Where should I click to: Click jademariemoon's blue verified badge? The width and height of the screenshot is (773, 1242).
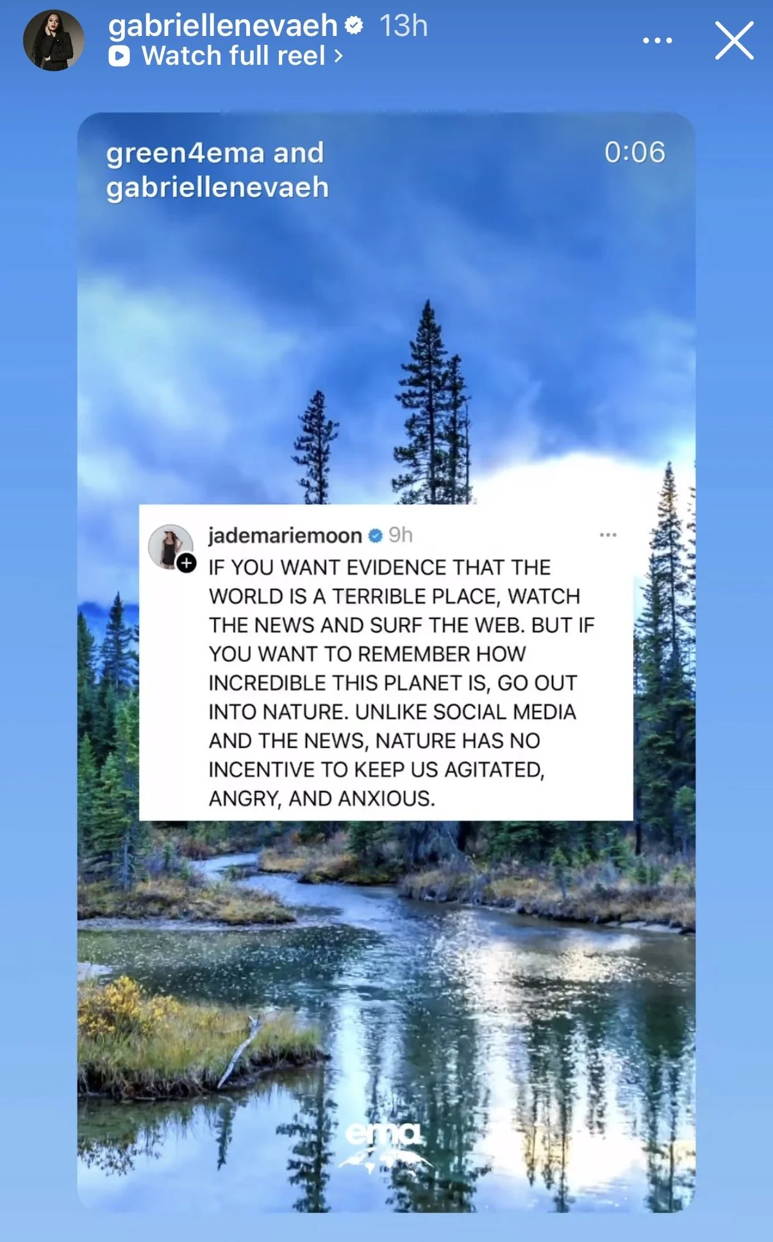pyautogui.click(x=376, y=535)
